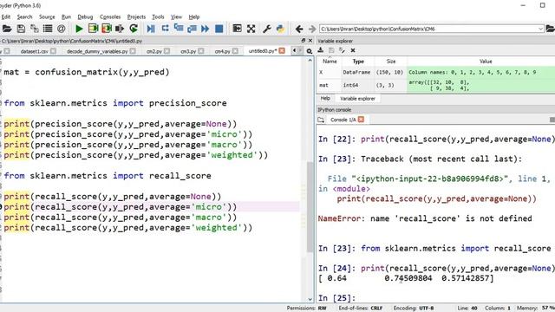Open console tab browse icon
The image size is (555, 312).
pyautogui.click(x=321, y=120)
